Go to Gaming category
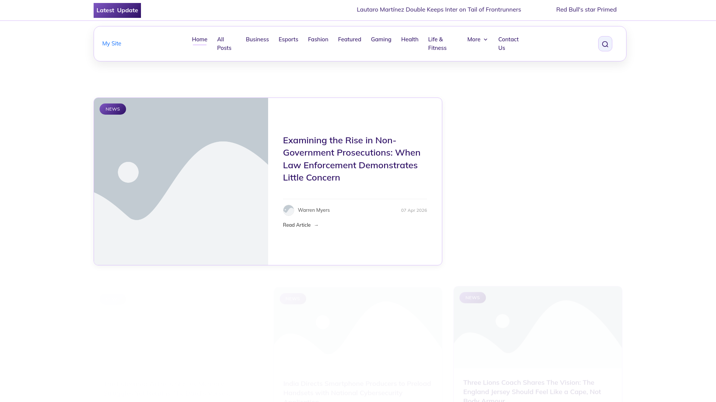The height and width of the screenshot is (402, 716). (381, 39)
